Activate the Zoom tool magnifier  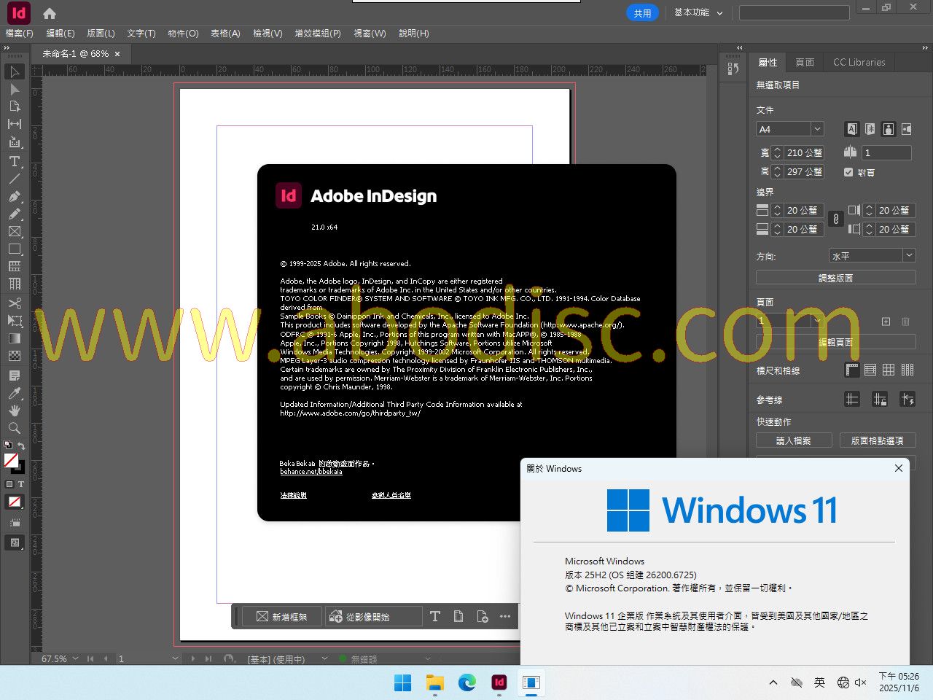[15, 428]
